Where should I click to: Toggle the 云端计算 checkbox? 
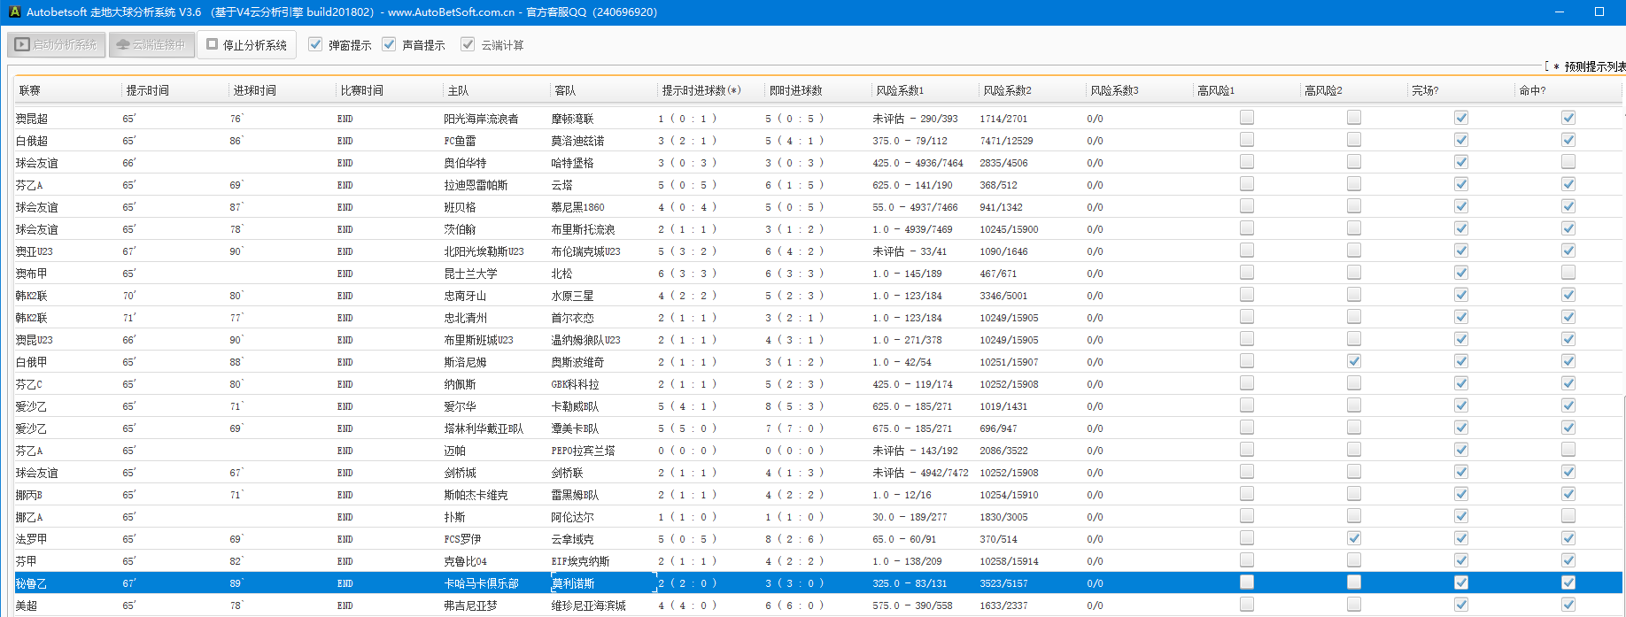pos(468,44)
